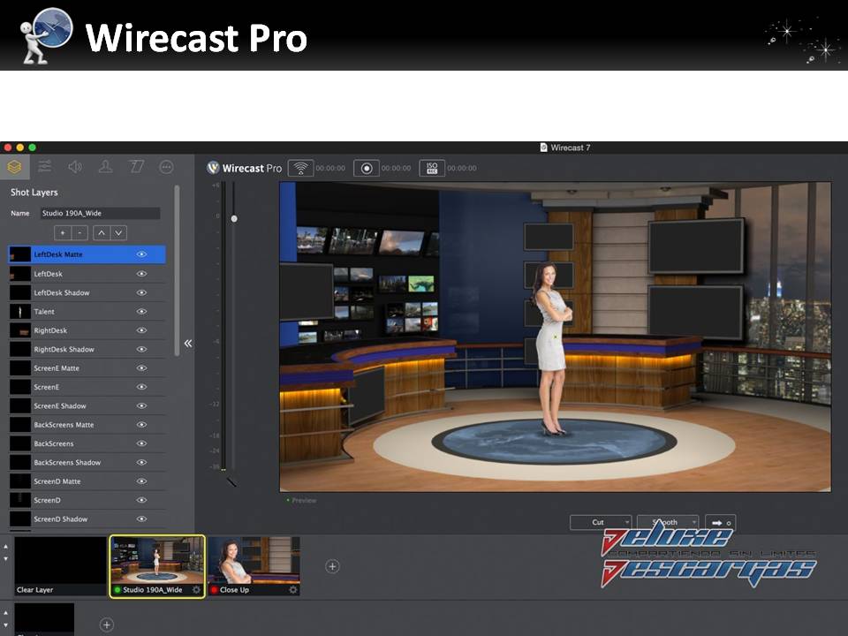Click the audio volume slider handle
The height and width of the screenshot is (636, 848).
234,219
